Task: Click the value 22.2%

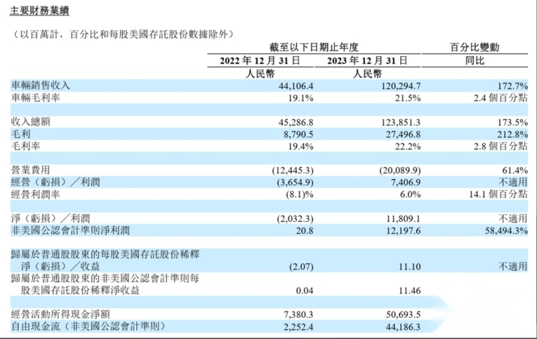Action: [408, 147]
